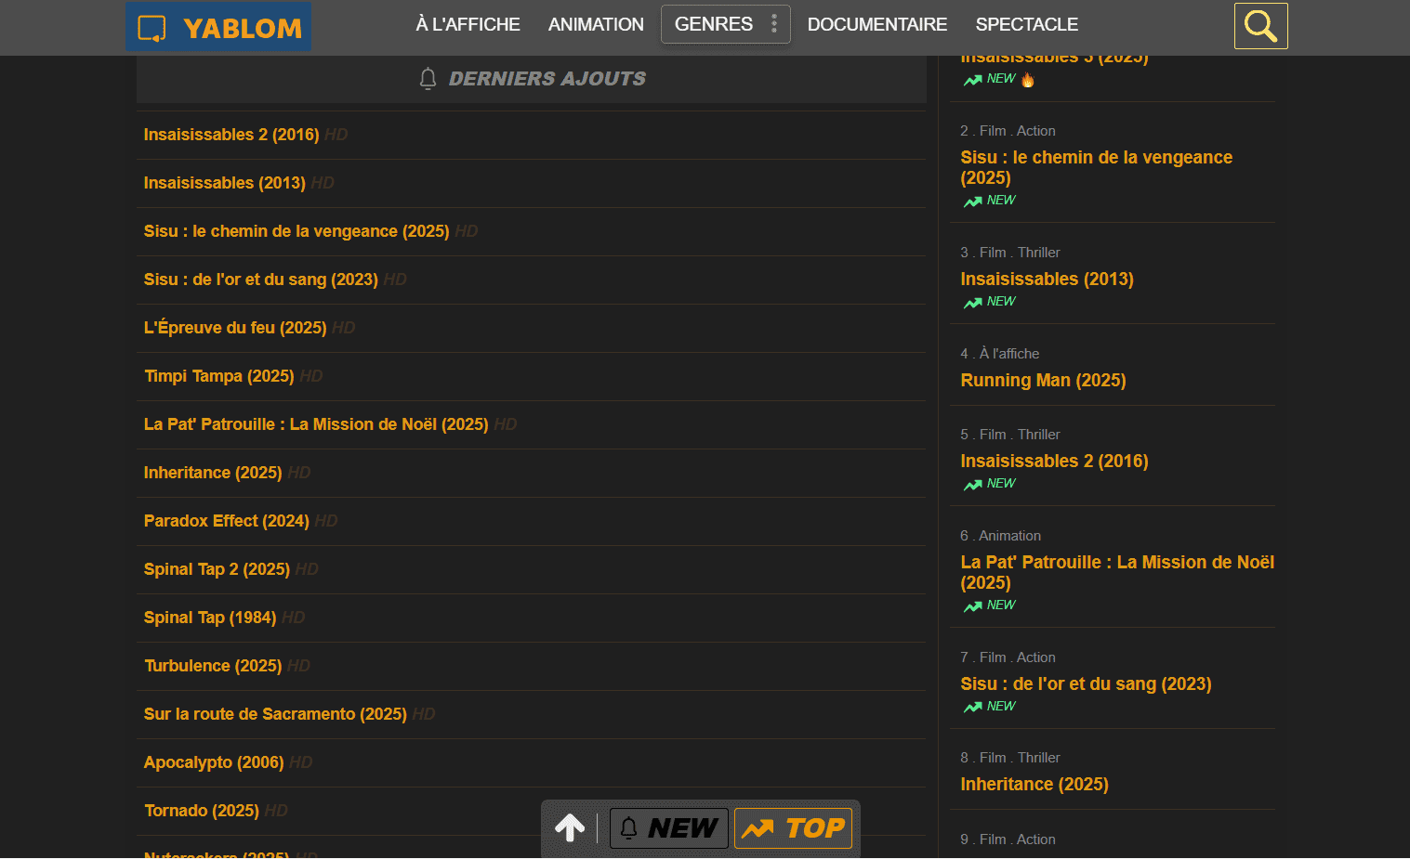Open Apocalypto (2006) from Derniers Ajouts
This screenshot has width=1410, height=859.
click(x=214, y=761)
